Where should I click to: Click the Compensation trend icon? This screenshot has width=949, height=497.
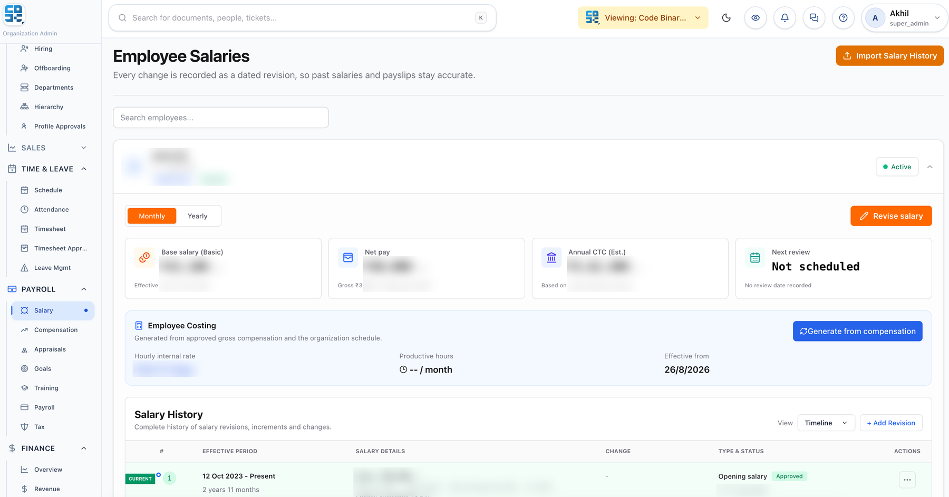pos(24,330)
